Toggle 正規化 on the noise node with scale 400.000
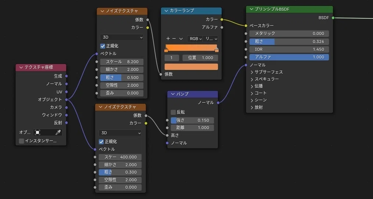The height and width of the screenshot is (199, 373). tap(101, 142)
